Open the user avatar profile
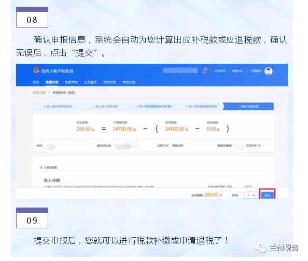Image resolution: width=308 pixels, height=261 pixels. 268,71
